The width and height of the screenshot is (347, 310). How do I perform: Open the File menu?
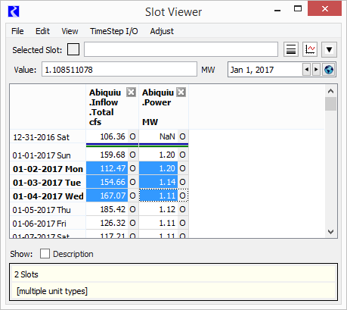(17, 31)
